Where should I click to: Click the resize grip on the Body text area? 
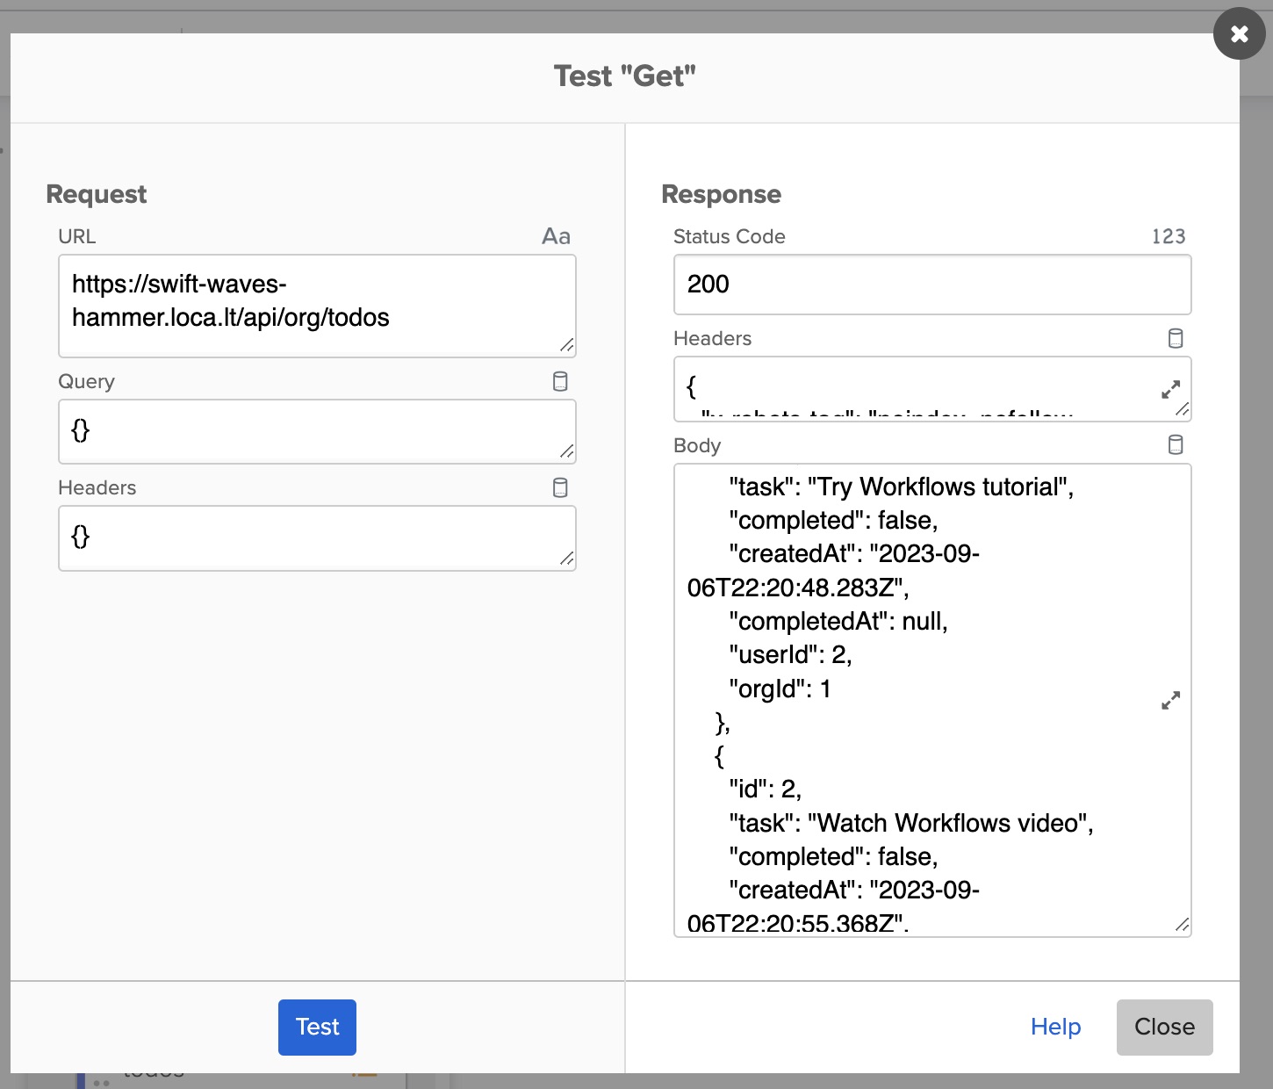[1183, 925]
